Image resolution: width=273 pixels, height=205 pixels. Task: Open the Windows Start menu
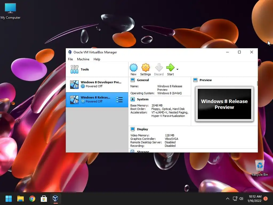(9, 199)
